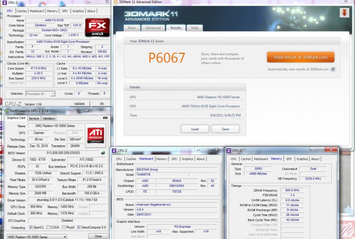This screenshot has height=239, width=355.
Task: Click the Core Voltage 1.476 V field
Action: coord(73,35)
